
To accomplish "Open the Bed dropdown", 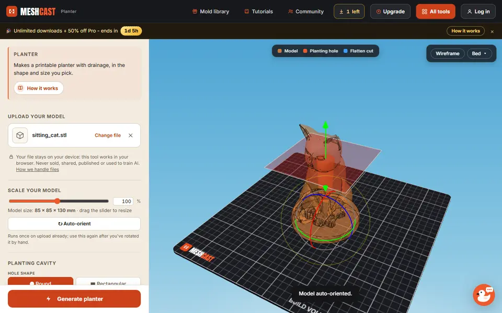I will coord(480,54).
